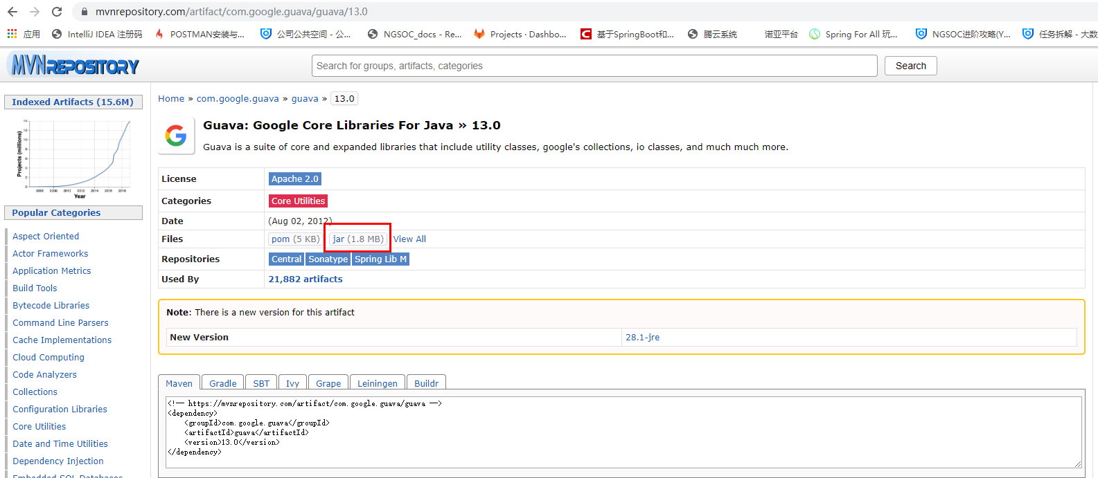Click inside the Maven dependency snippet box
Screen dimensions: 1098x478
[623, 432]
